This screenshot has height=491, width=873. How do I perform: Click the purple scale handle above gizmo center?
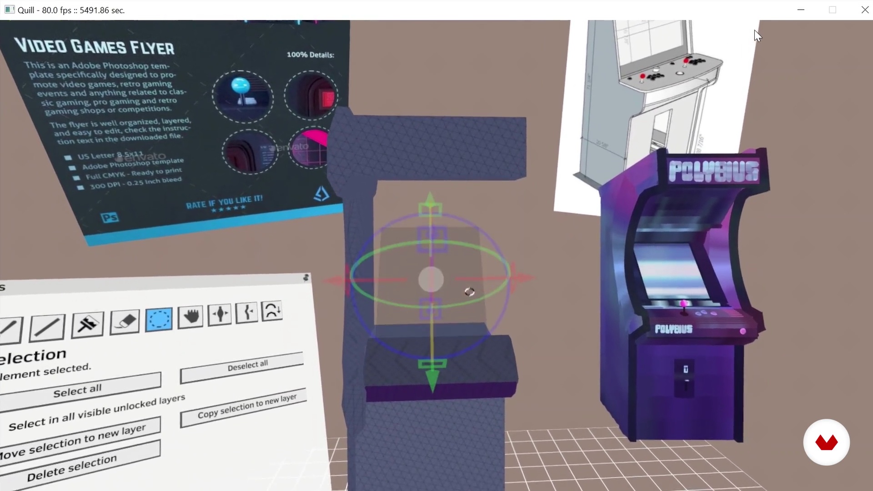(x=432, y=240)
